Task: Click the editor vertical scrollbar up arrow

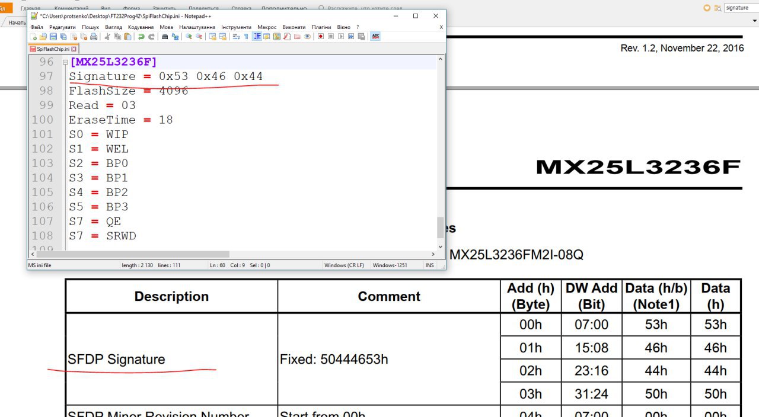Action: pos(440,59)
